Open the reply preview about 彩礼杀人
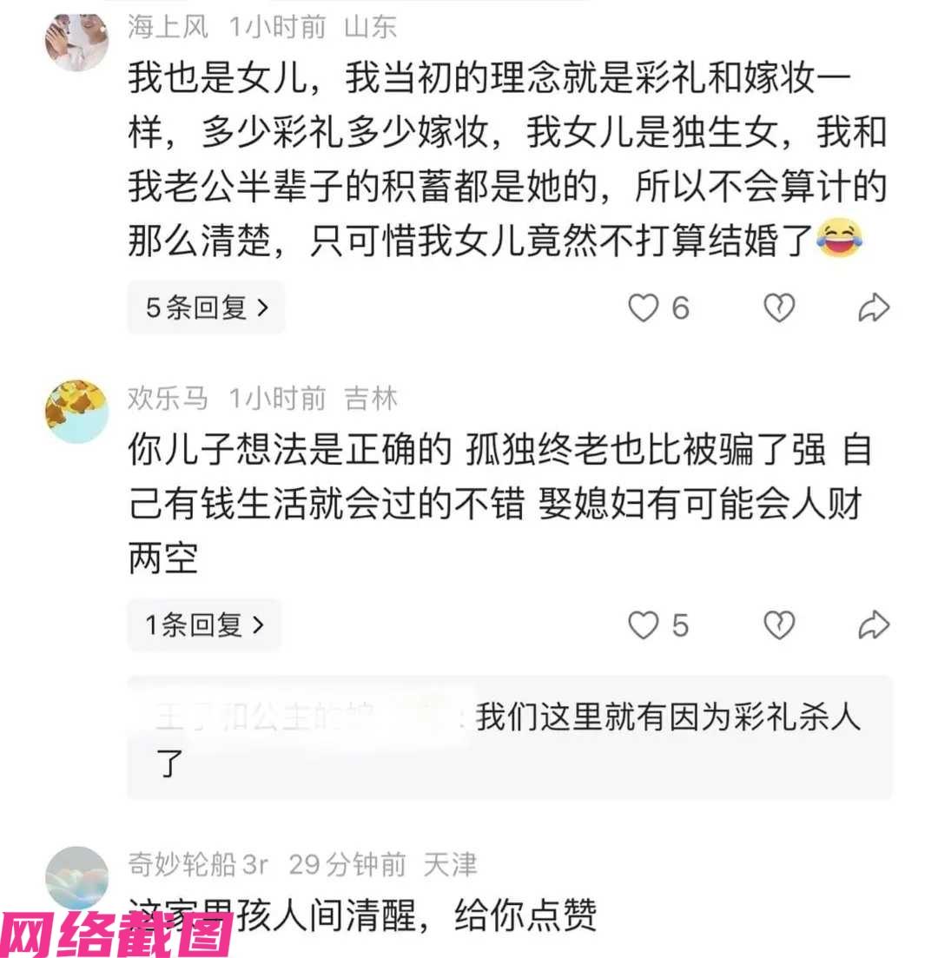This screenshot has width=938, height=958. click(510, 737)
